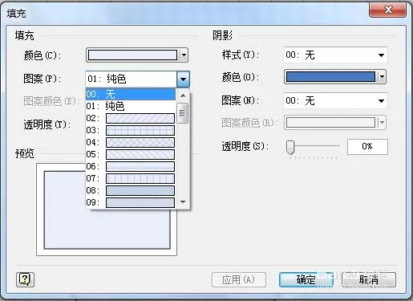Open shadow 样式(Y) style dropdown
Image resolution: width=413 pixels, height=301 pixels.
coord(381,55)
